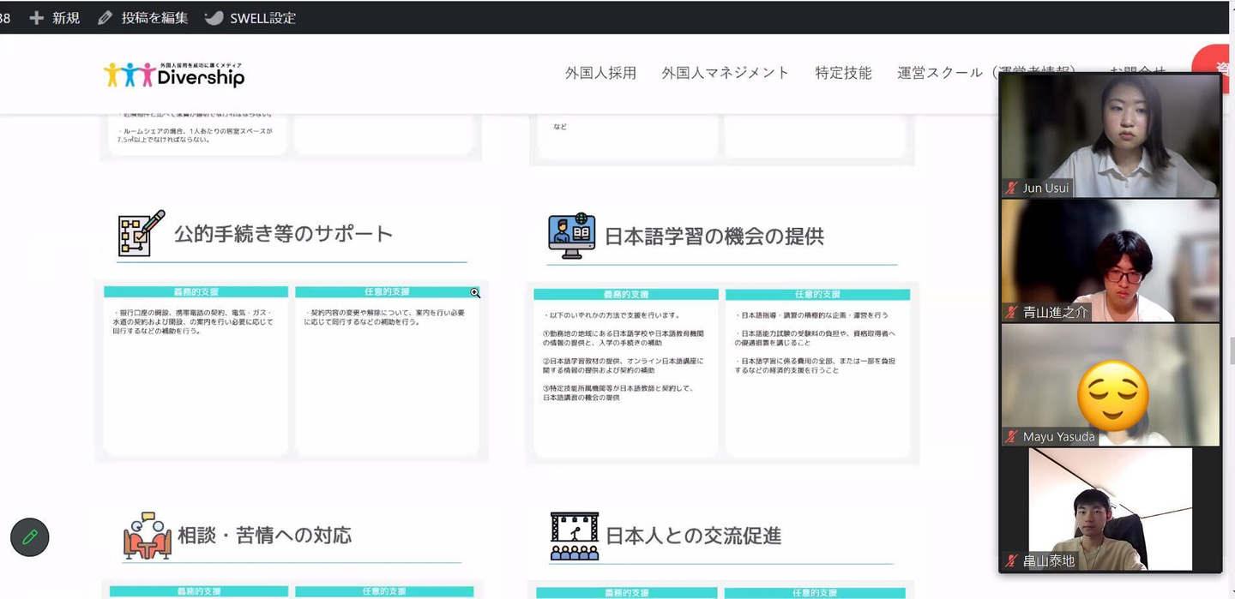Open SWELL設定 in the admin bar
This screenshot has height=599, width=1235.
click(262, 17)
